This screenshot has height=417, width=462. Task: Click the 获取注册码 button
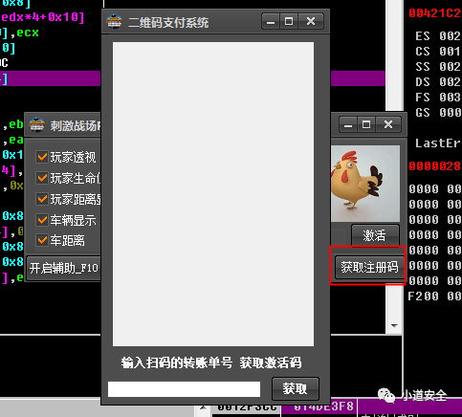[x=369, y=267]
